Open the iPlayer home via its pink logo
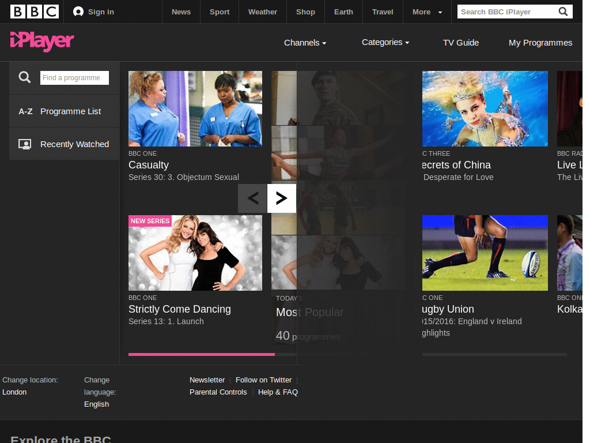 pyautogui.click(x=41, y=42)
